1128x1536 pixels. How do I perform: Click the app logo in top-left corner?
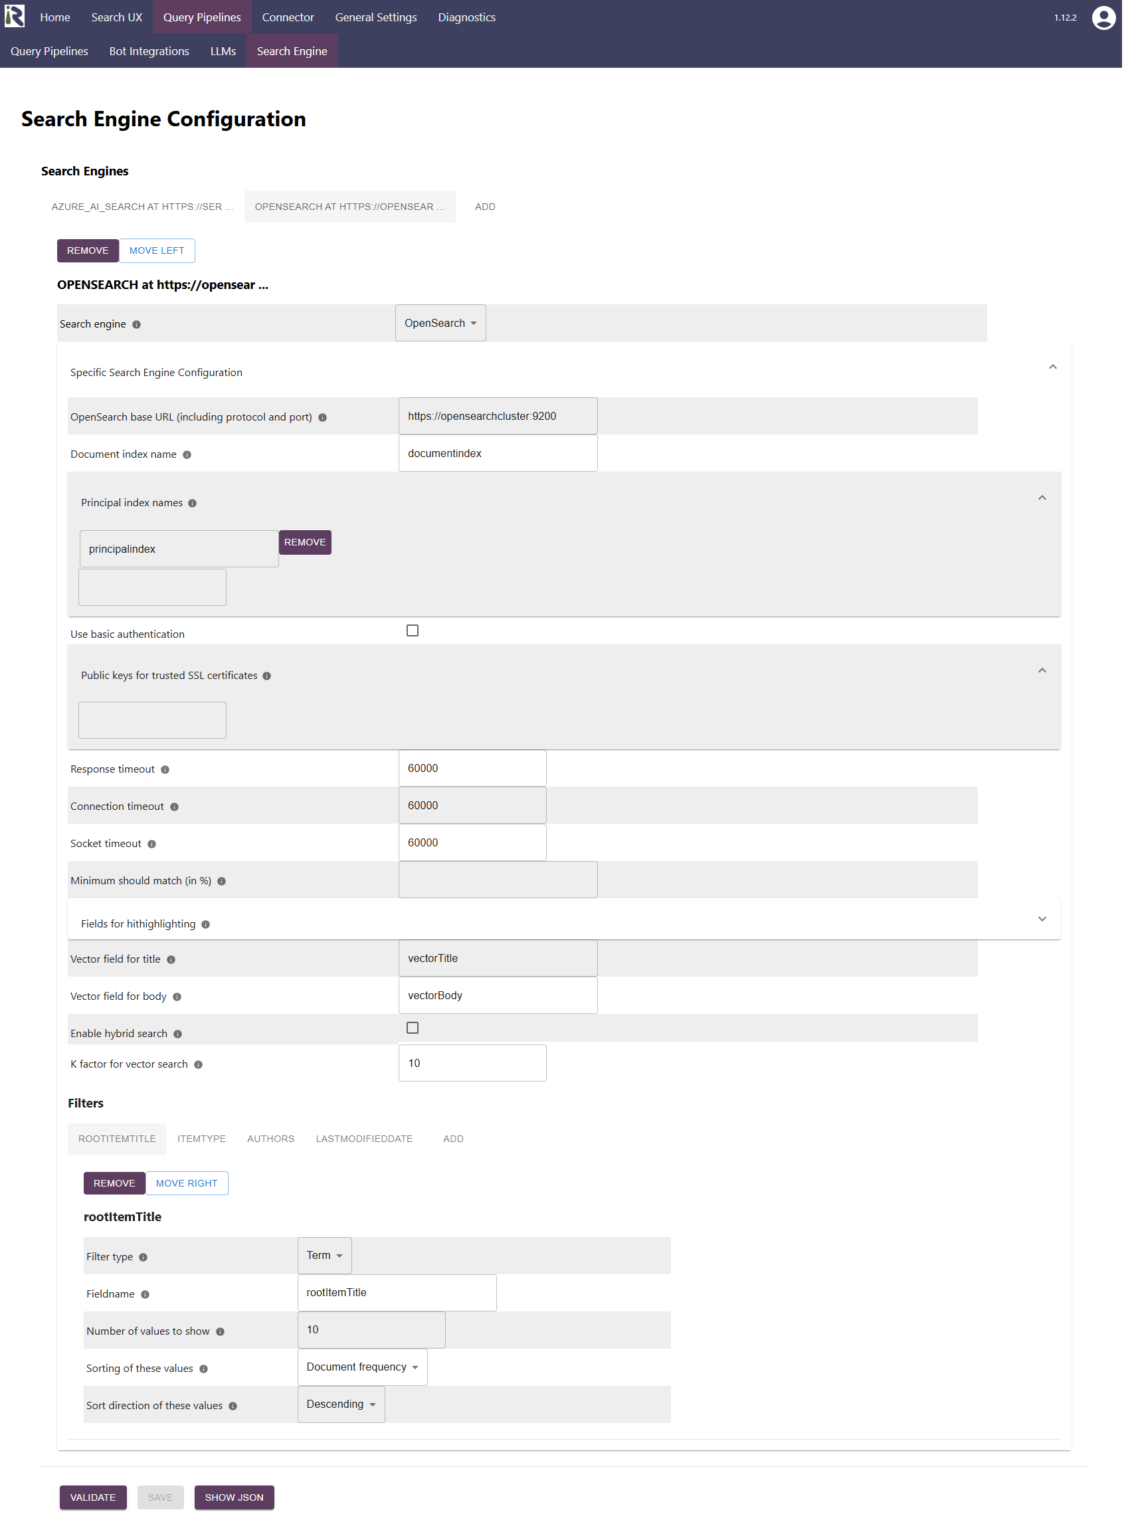15,17
